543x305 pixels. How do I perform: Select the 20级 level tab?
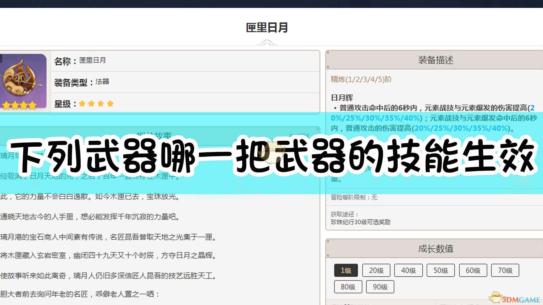376,270
